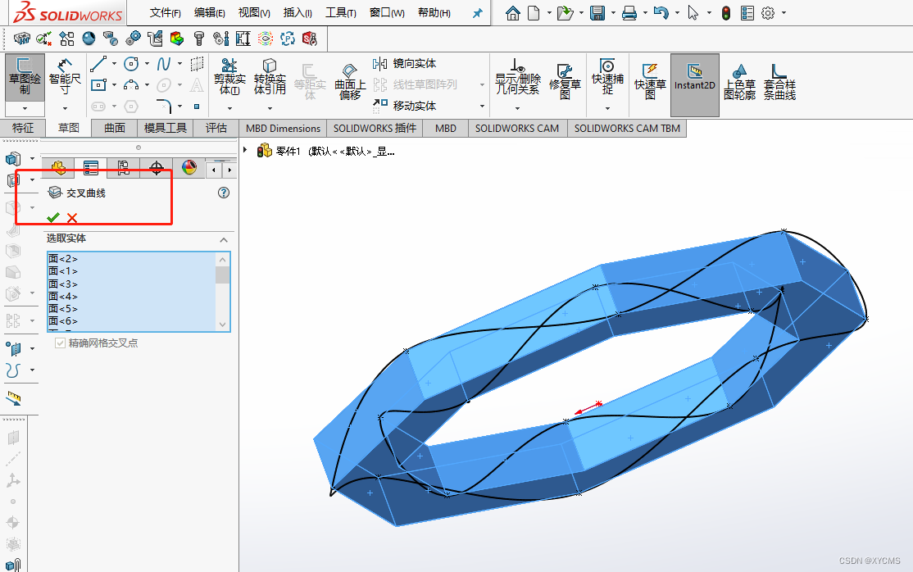Click the 草图绘制 sketch button
This screenshot has width=913, height=572.
(x=25, y=78)
